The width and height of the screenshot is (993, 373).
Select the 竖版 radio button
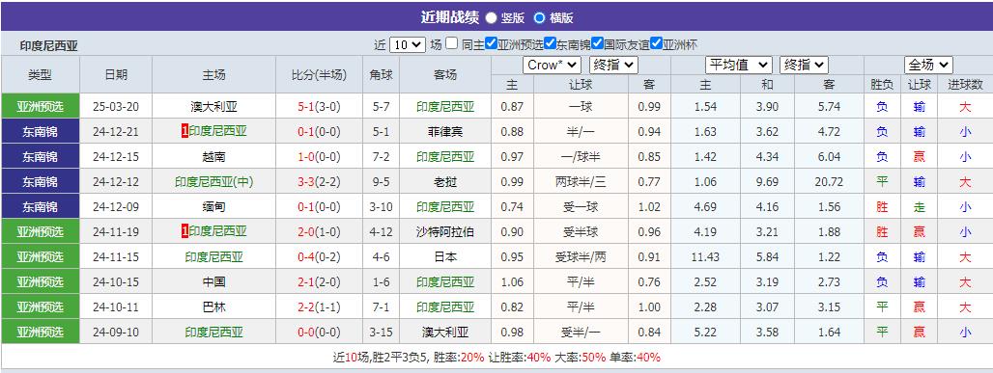[x=491, y=17]
